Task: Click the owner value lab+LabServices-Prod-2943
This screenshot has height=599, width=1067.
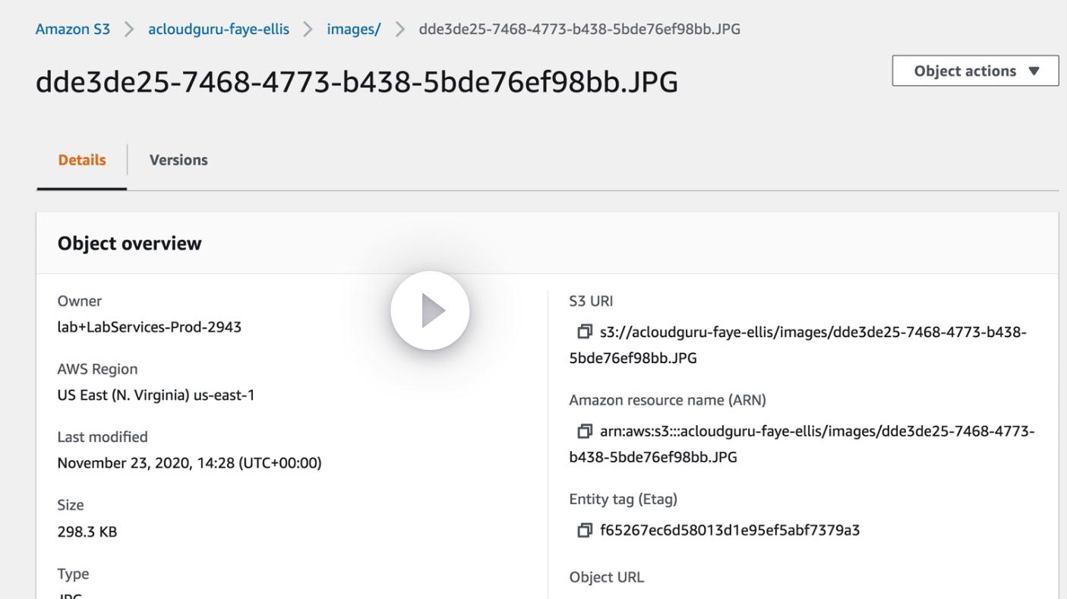Action: pos(150,327)
